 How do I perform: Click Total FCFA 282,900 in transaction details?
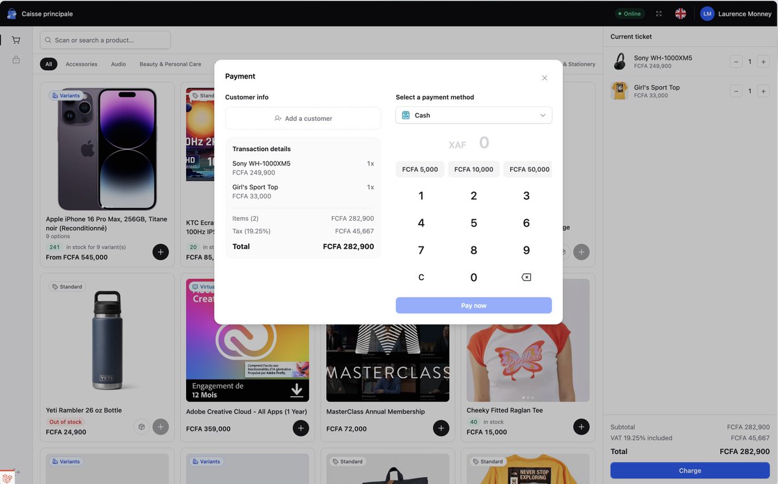pyautogui.click(x=303, y=247)
